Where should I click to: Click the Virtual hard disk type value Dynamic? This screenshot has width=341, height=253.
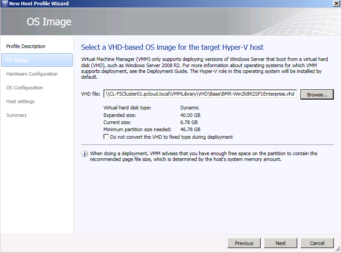pos(189,108)
